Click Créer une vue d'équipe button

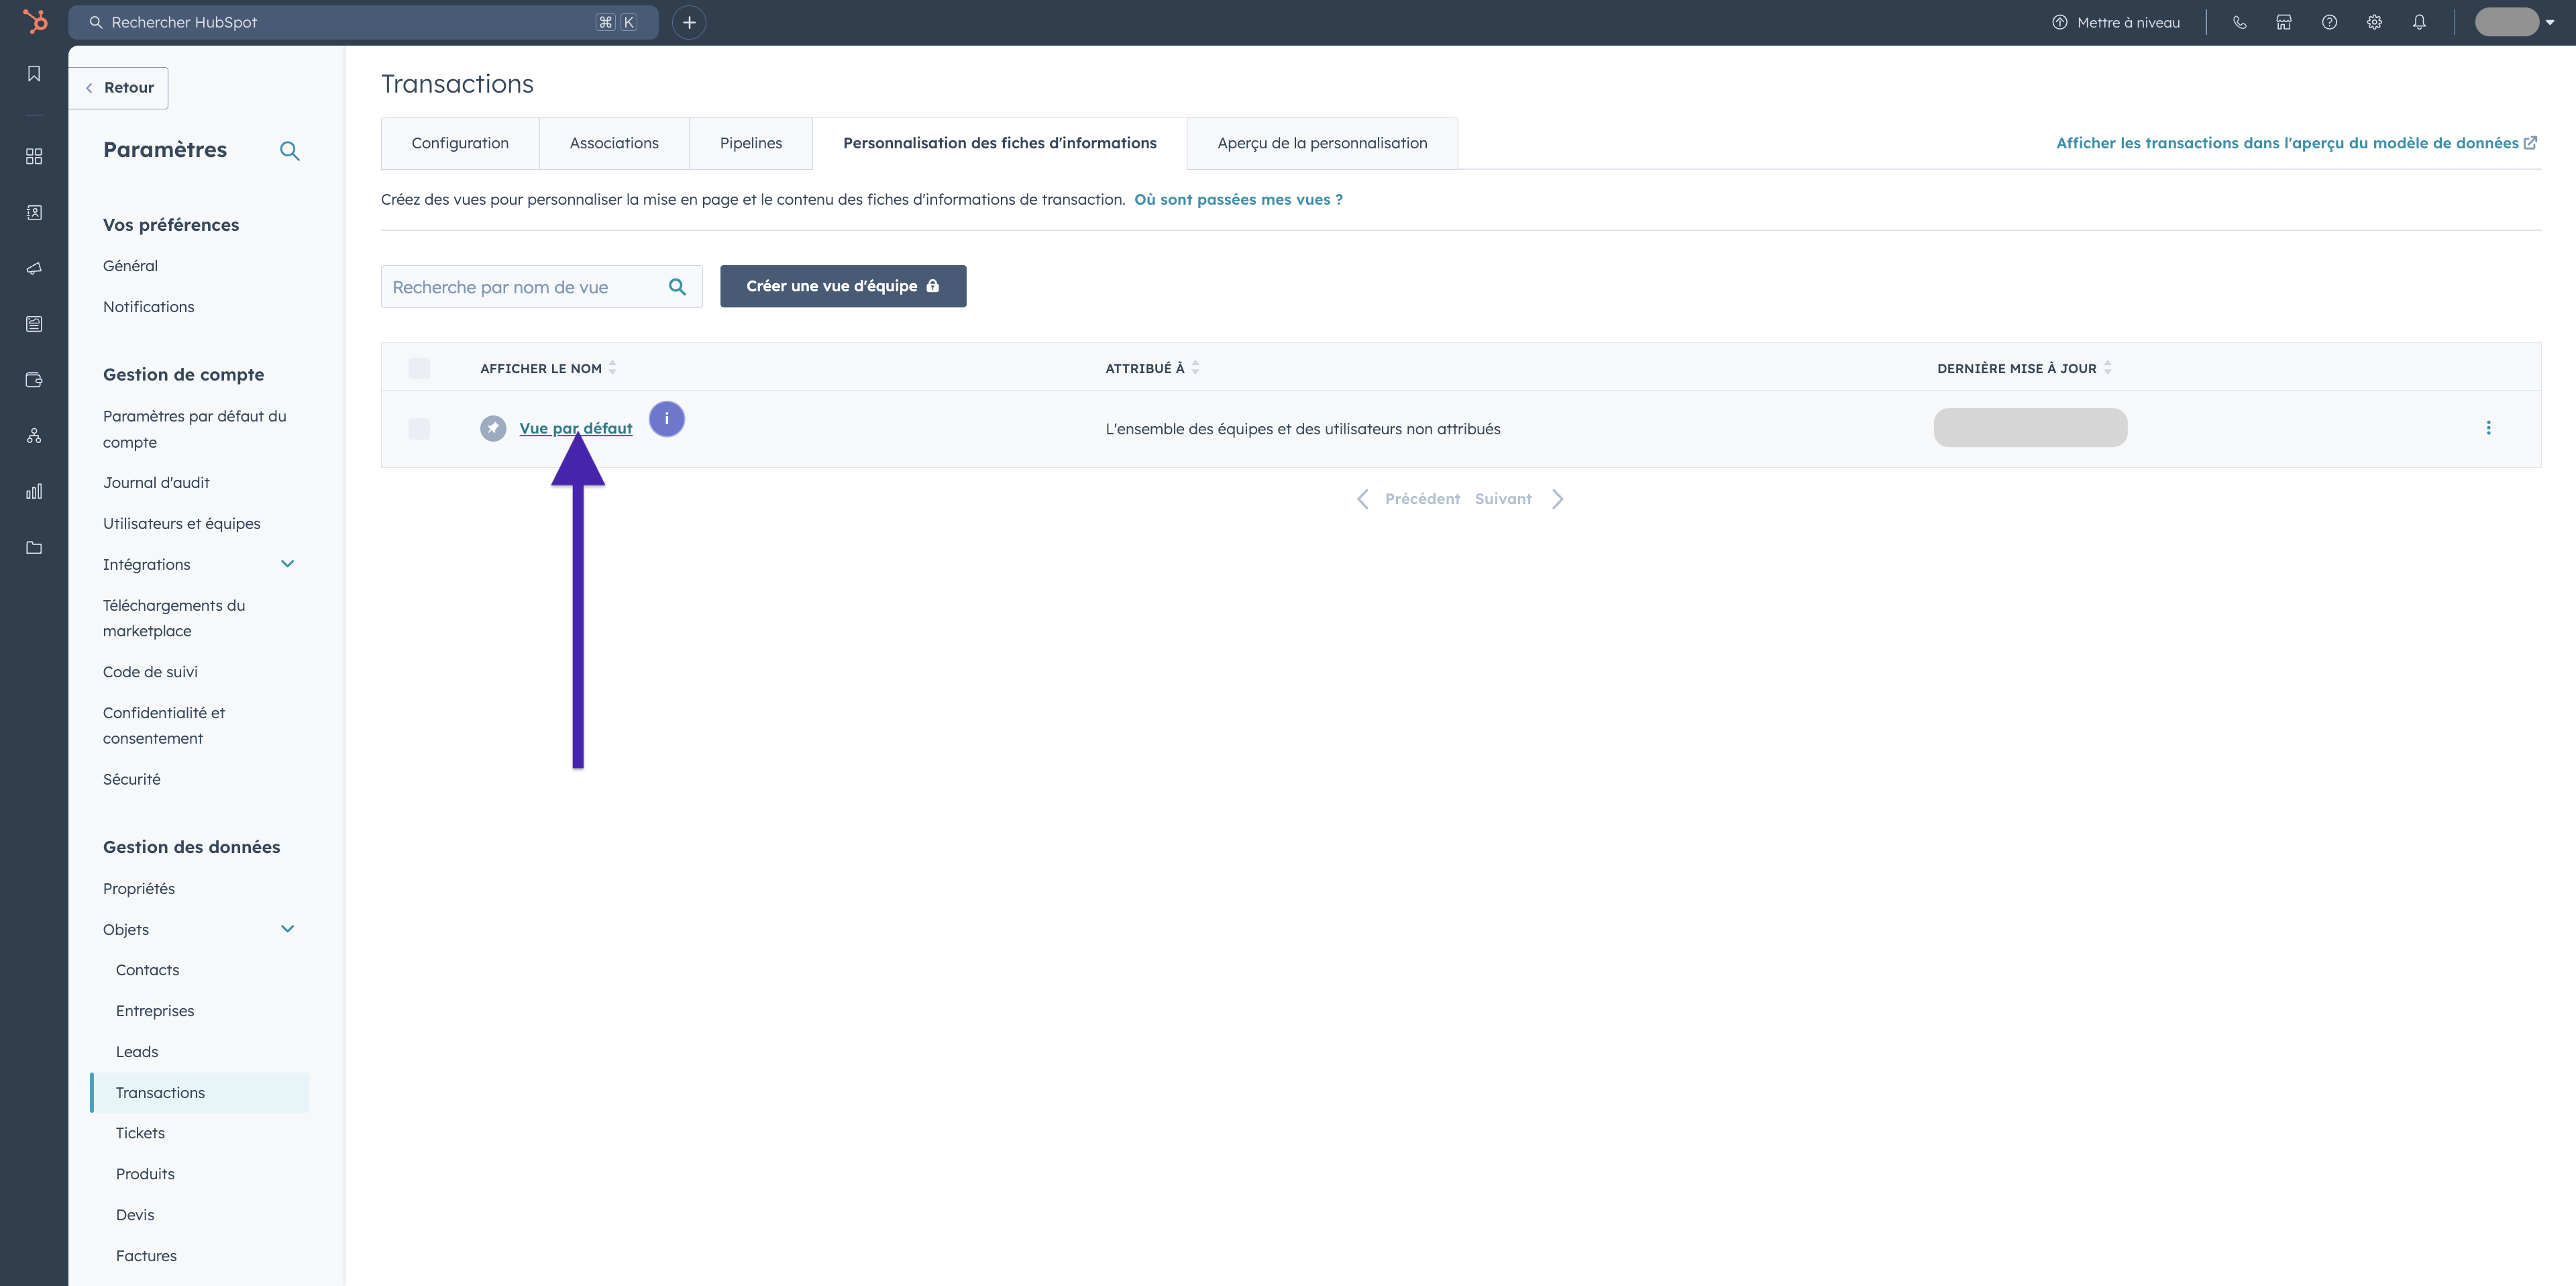point(842,286)
